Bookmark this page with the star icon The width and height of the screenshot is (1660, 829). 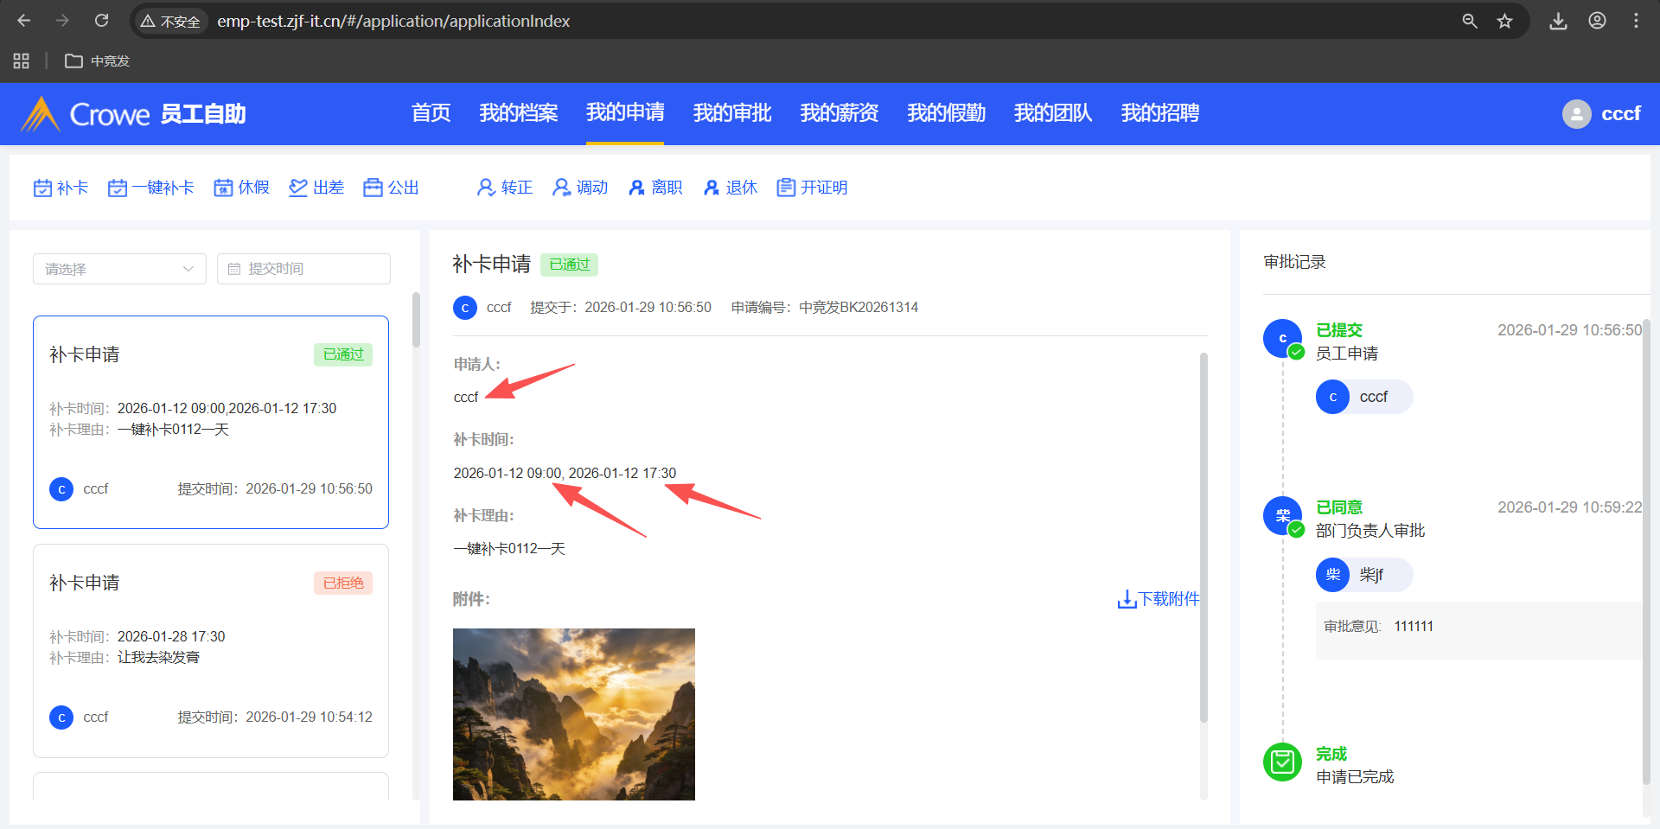pyautogui.click(x=1505, y=21)
